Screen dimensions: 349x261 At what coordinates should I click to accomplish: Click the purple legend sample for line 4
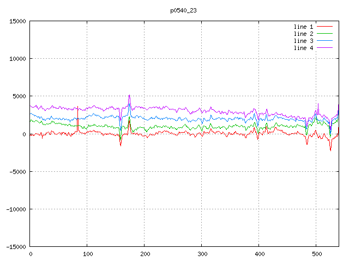coord(325,48)
